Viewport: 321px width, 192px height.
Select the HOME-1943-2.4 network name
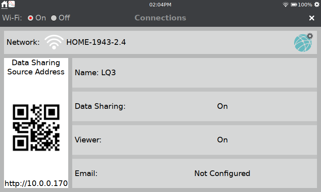(x=96, y=42)
